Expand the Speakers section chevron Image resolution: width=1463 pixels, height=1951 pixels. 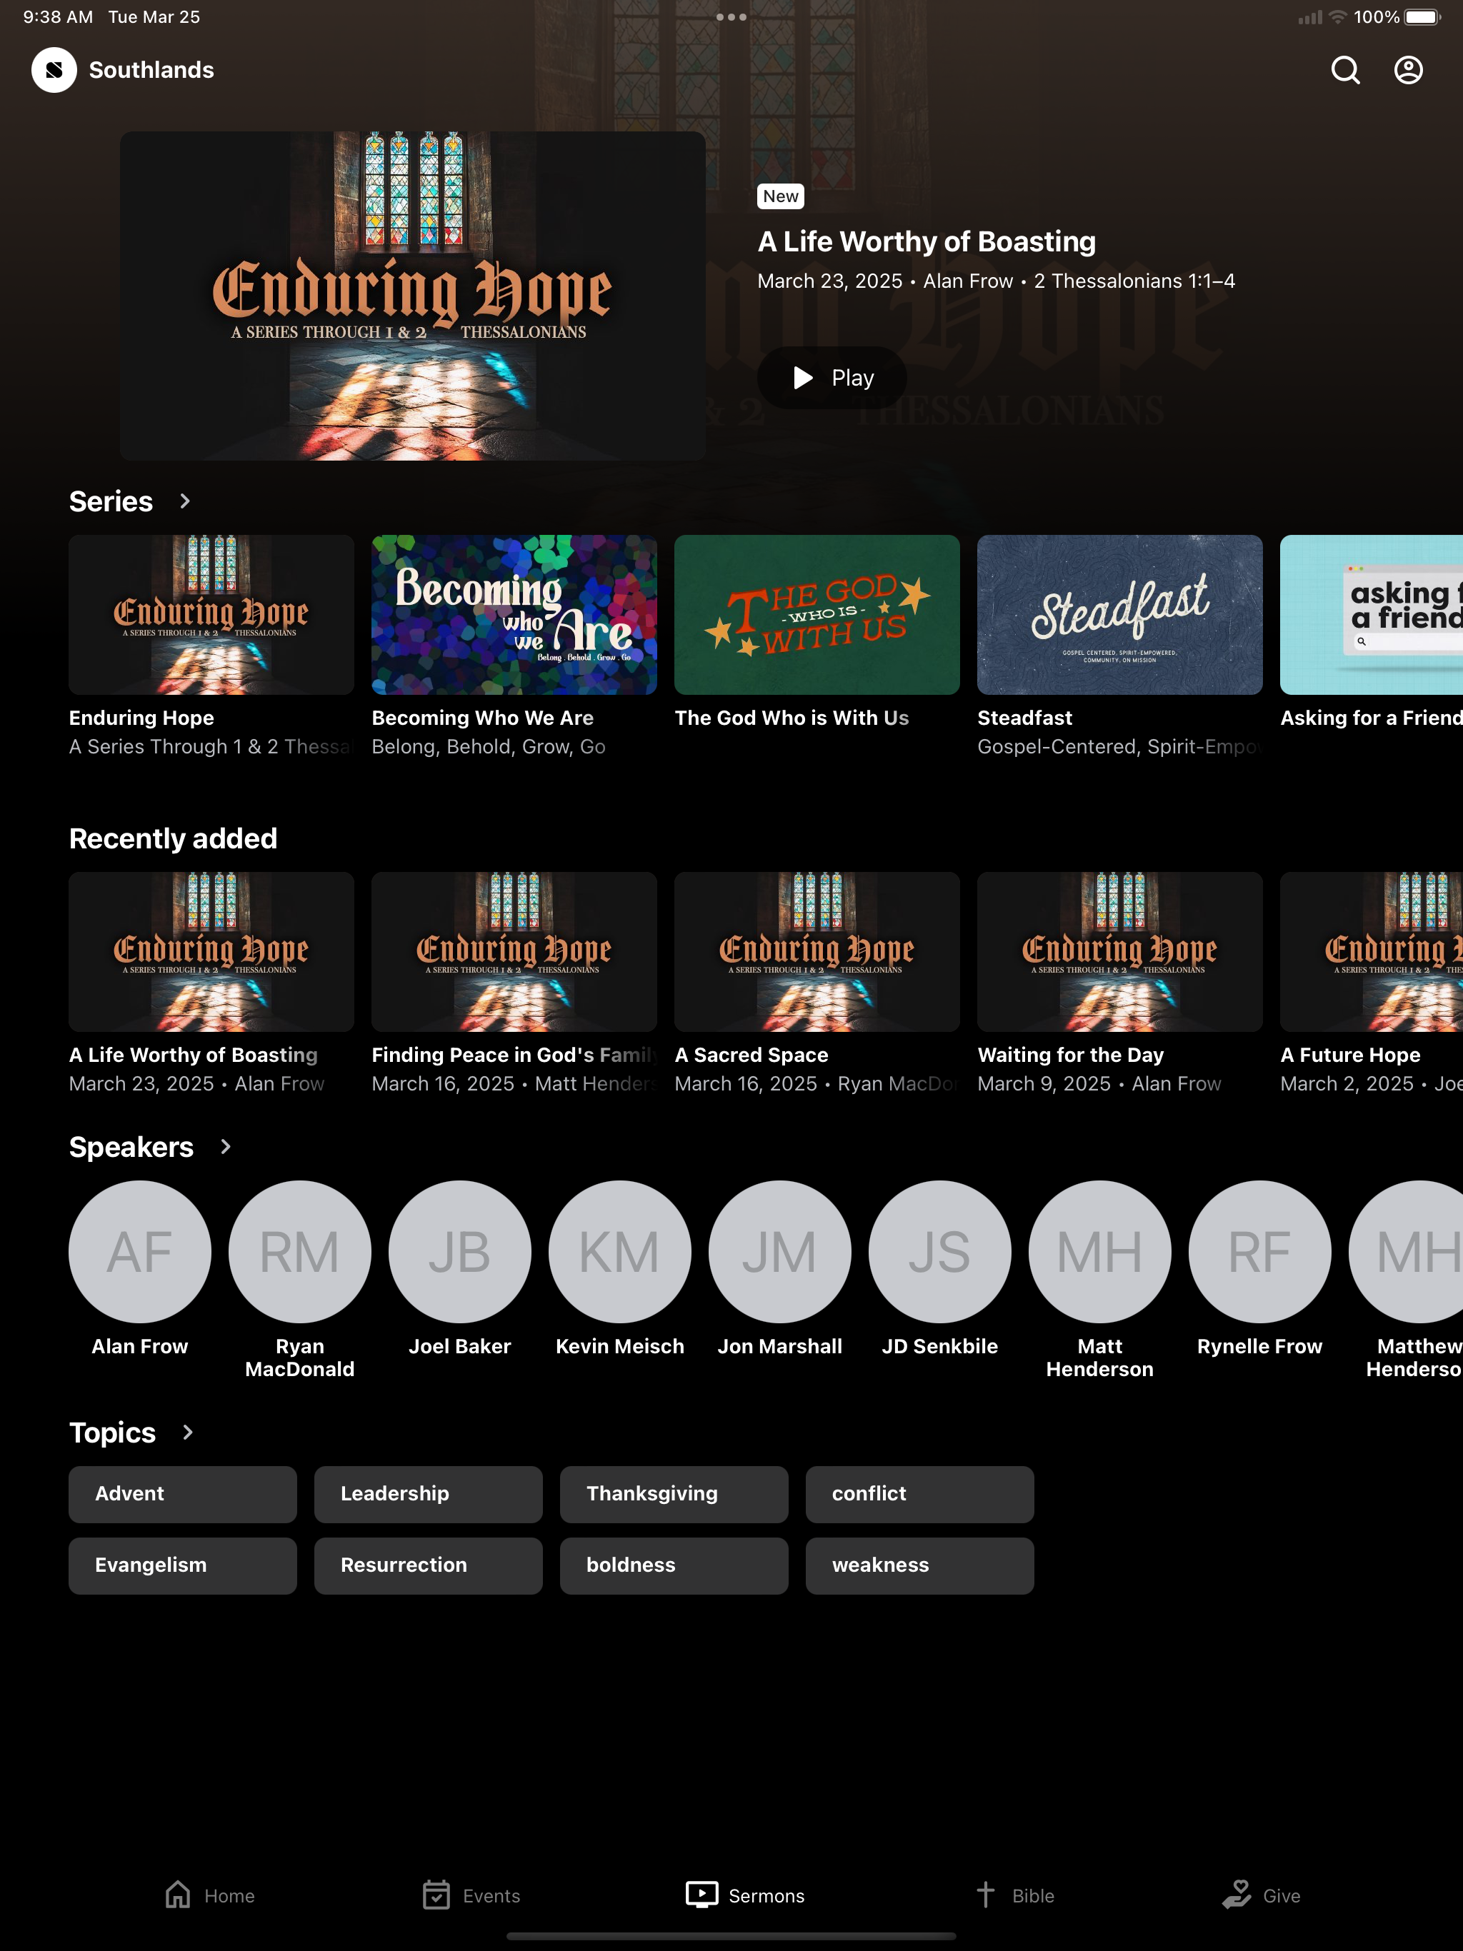[225, 1147]
